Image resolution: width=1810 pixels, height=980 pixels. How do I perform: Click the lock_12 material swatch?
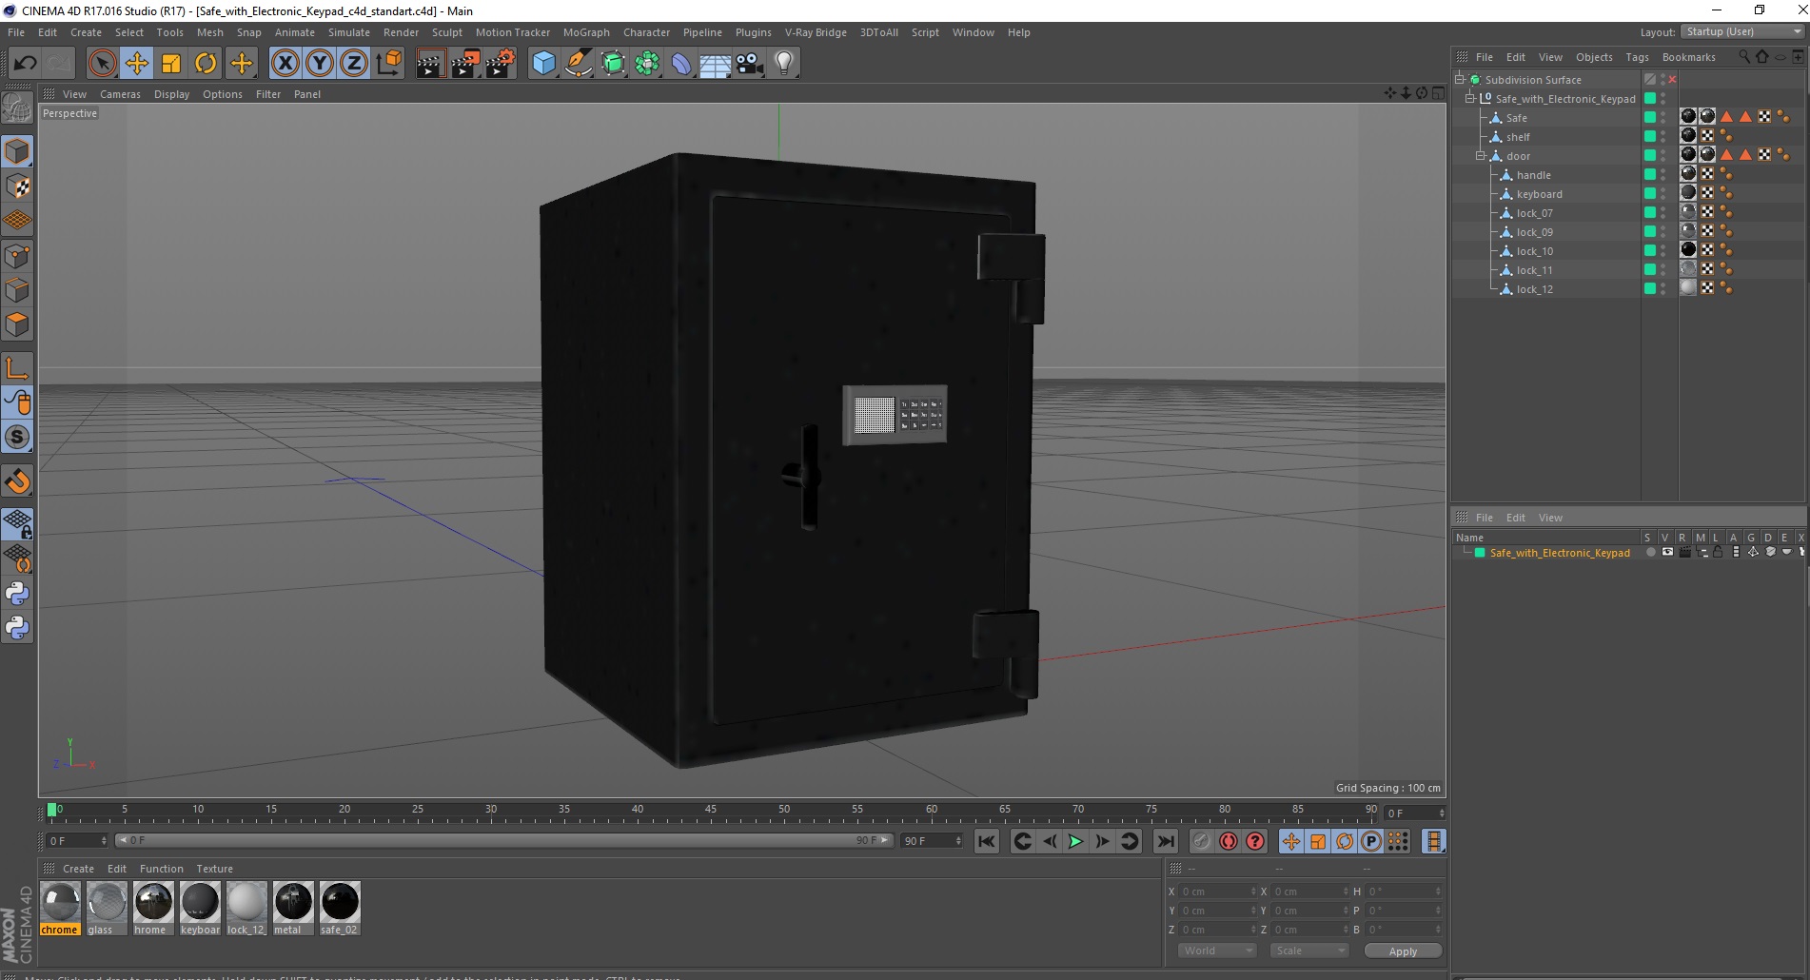click(x=246, y=908)
